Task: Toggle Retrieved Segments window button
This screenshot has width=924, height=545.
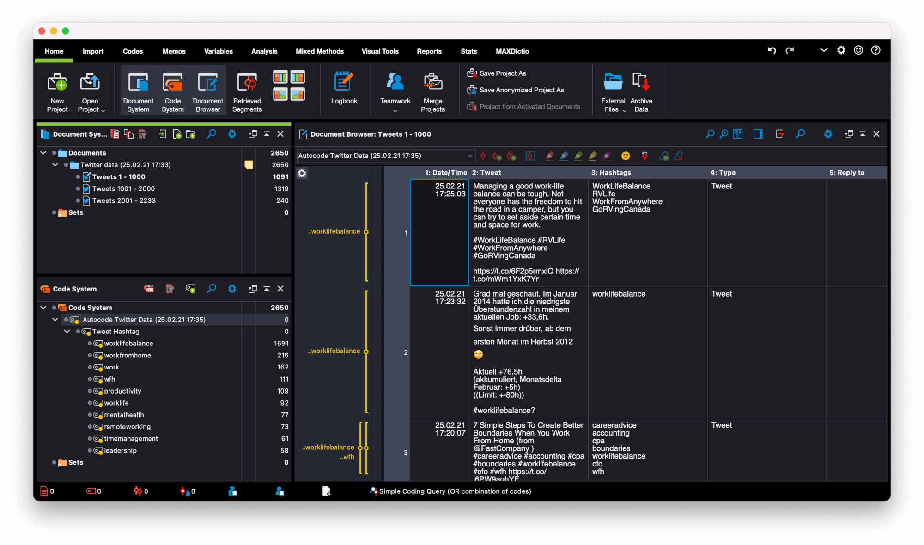Action: click(247, 91)
